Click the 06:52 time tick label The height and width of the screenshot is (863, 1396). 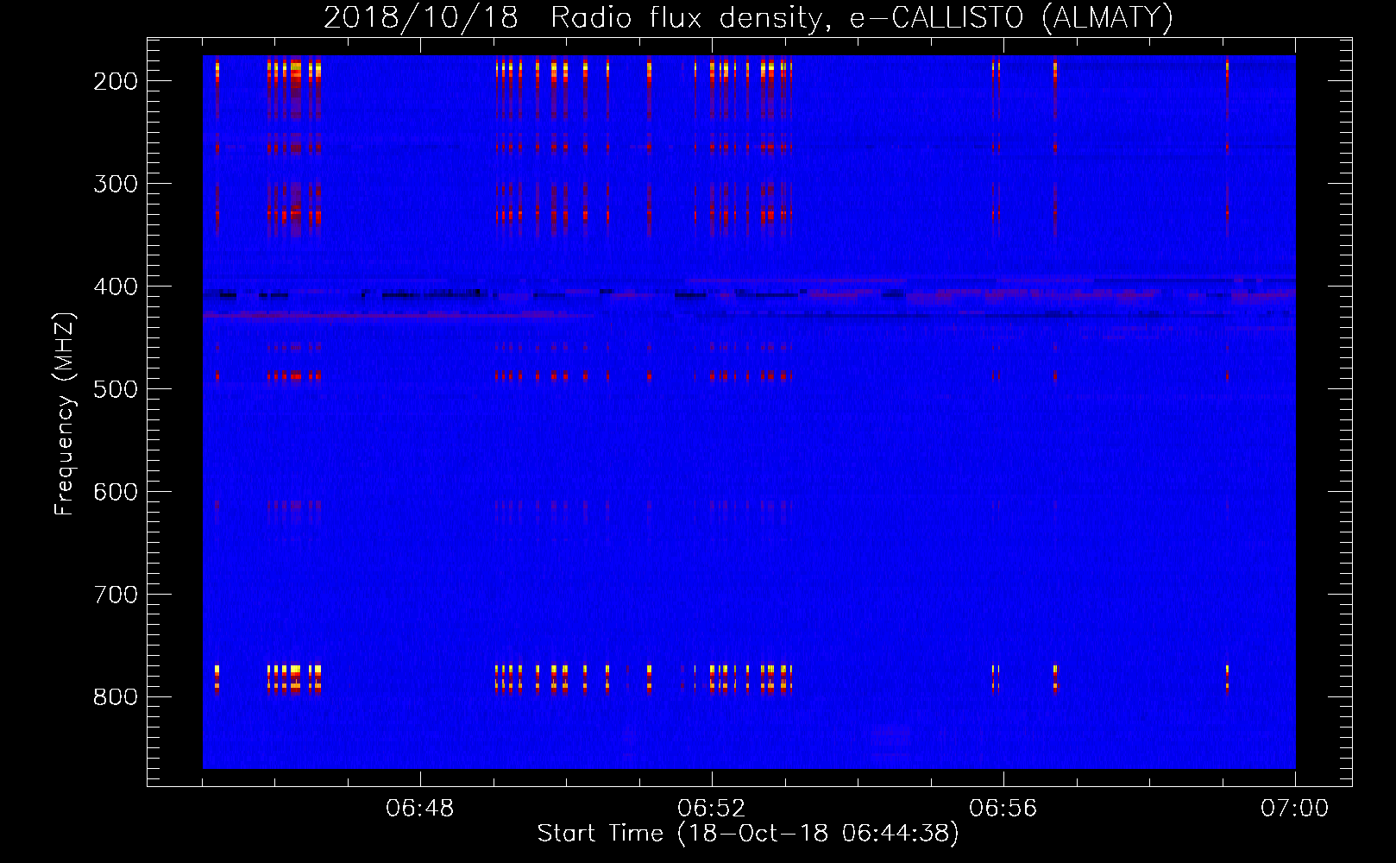(x=712, y=809)
